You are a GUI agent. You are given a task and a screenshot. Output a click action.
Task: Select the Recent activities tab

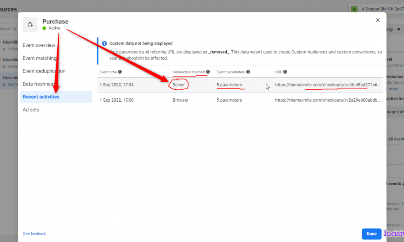(41, 97)
